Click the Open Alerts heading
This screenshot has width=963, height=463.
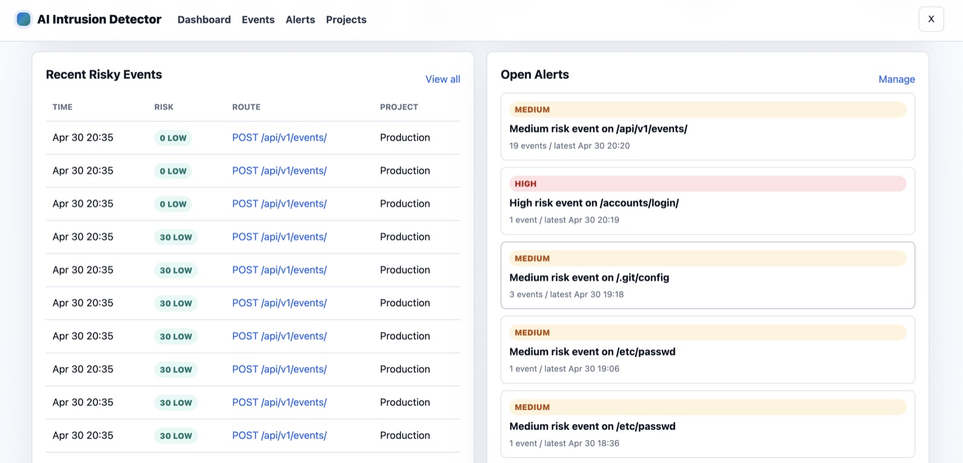pyautogui.click(x=535, y=75)
